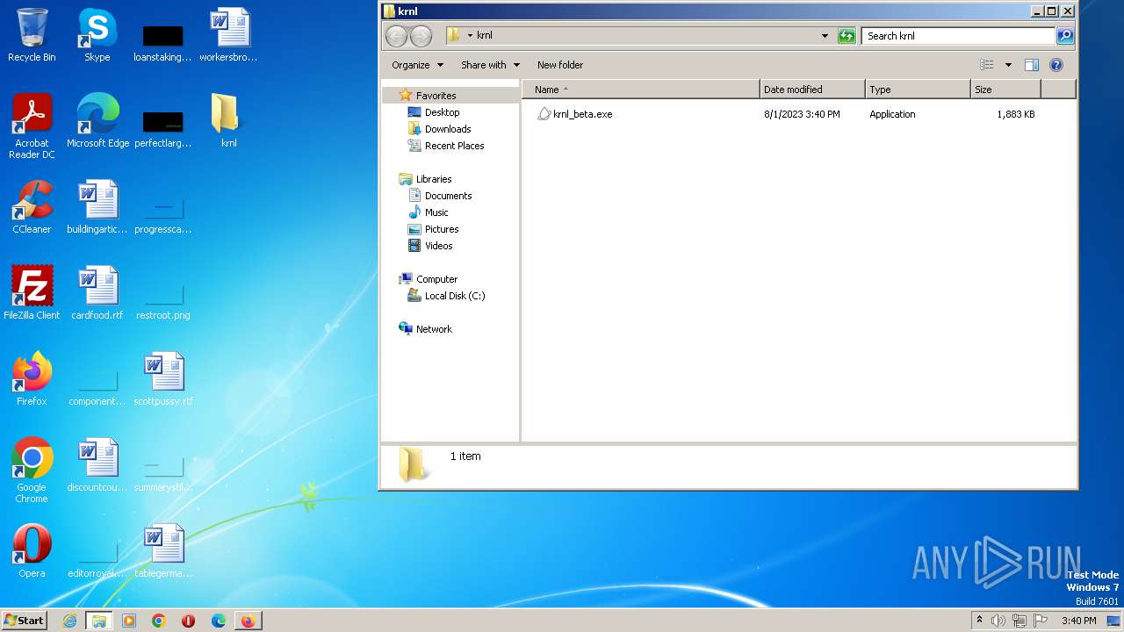Open FileZilla Client shortcut
This screenshot has height=632, width=1124.
(32, 292)
